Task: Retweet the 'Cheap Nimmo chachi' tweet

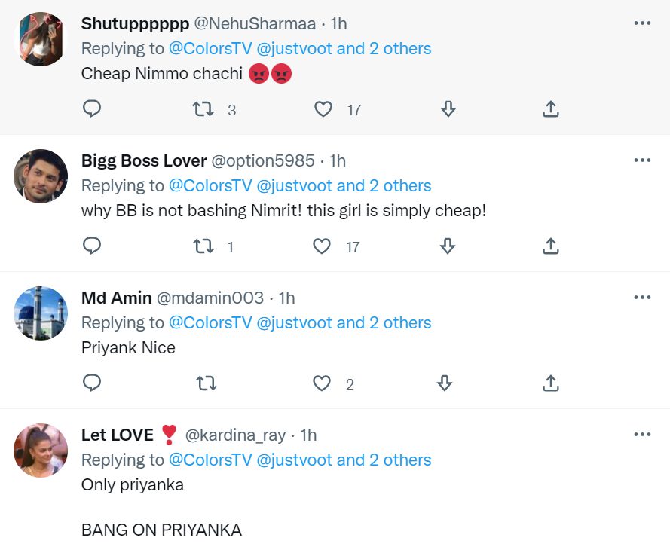Action: [203, 109]
